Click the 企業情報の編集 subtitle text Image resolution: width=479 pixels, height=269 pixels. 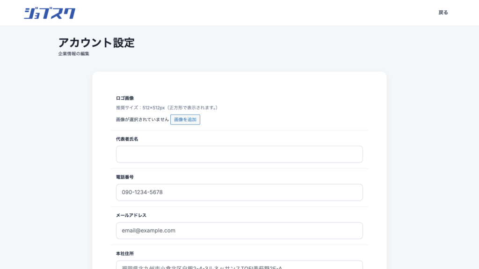(x=73, y=54)
